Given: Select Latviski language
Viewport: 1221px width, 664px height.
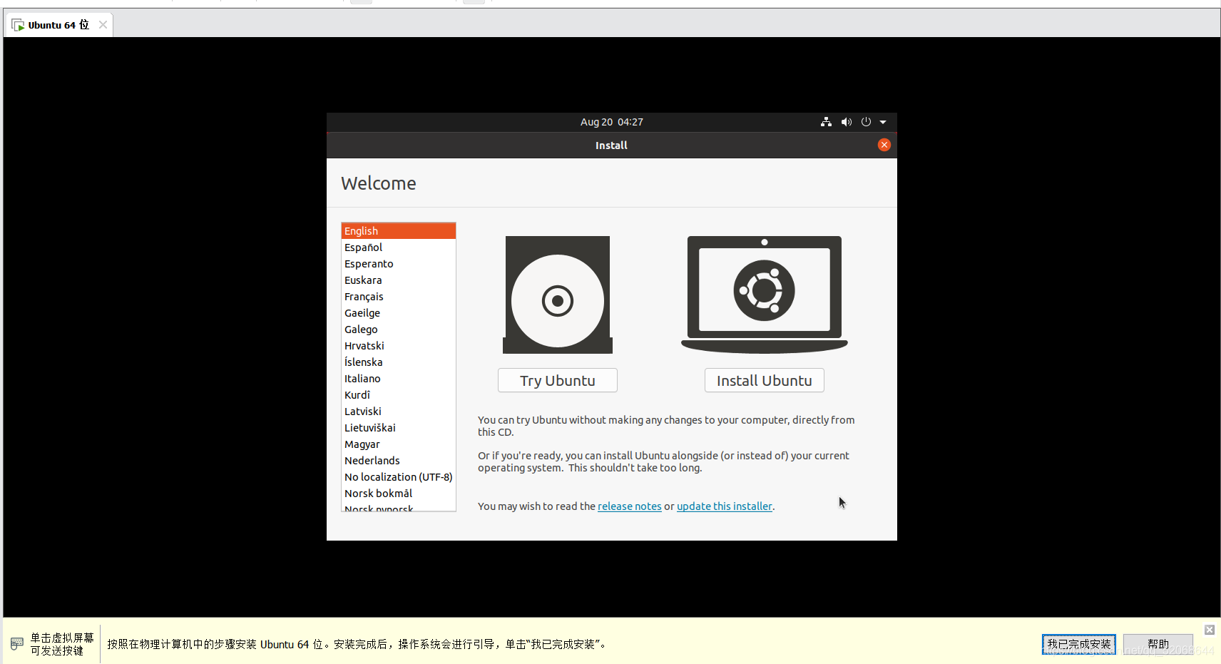Looking at the screenshot, I should click(x=399, y=412).
